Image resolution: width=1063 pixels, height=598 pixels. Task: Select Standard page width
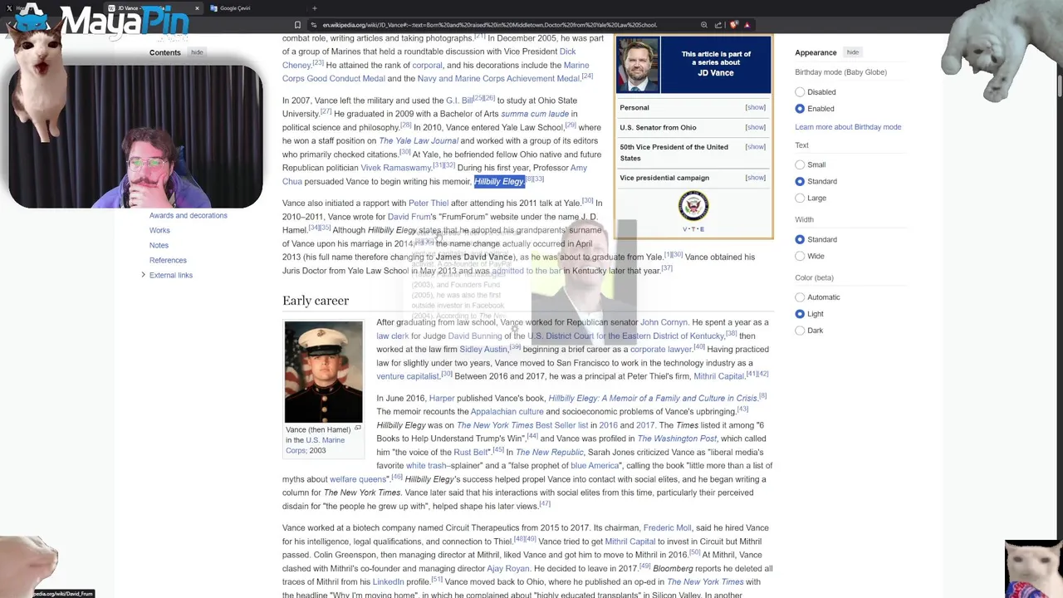tap(800, 239)
